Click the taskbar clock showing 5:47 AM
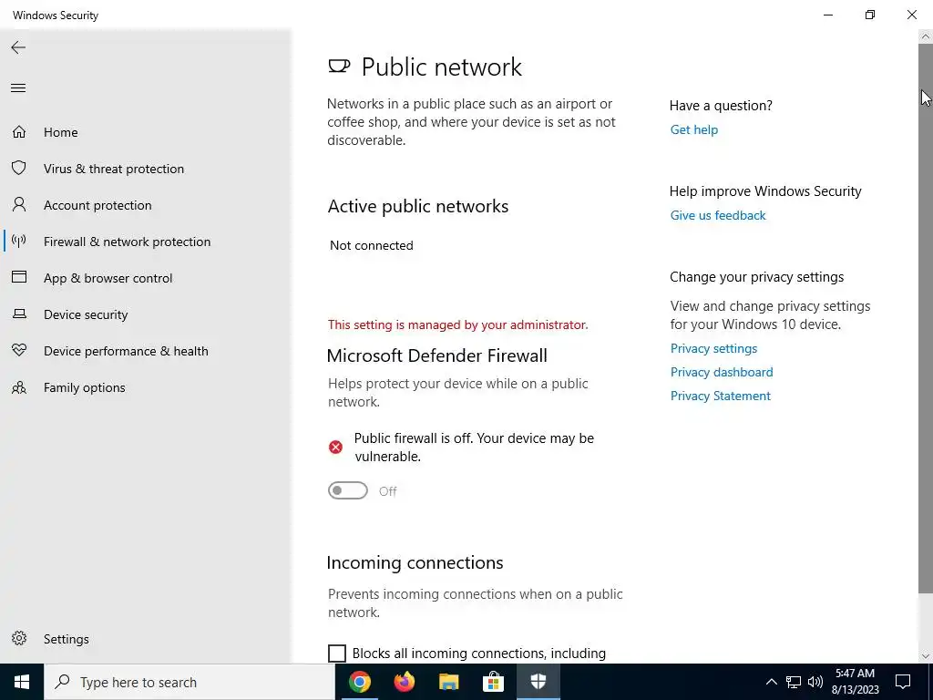The image size is (933, 700). click(855, 682)
